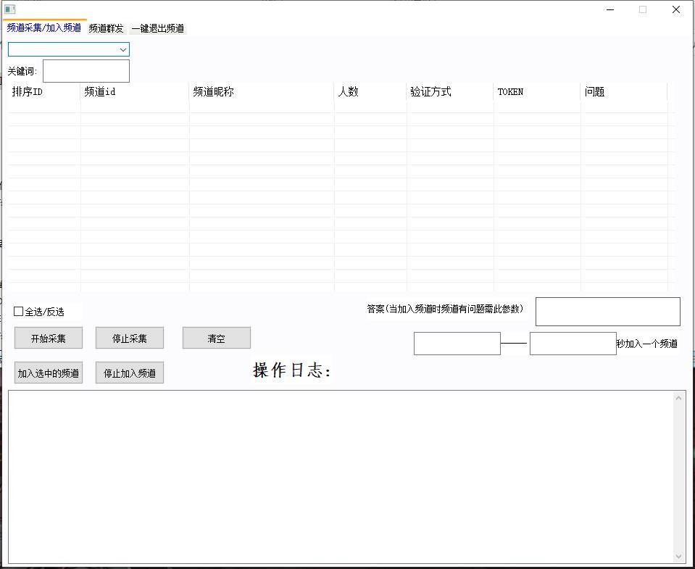Click the 停止采集 button
Image resolution: width=695 pixels, height=569 pixels.
tap(129, 339)
